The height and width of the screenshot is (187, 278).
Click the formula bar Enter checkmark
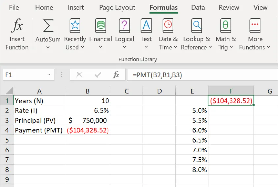(98, 75)
